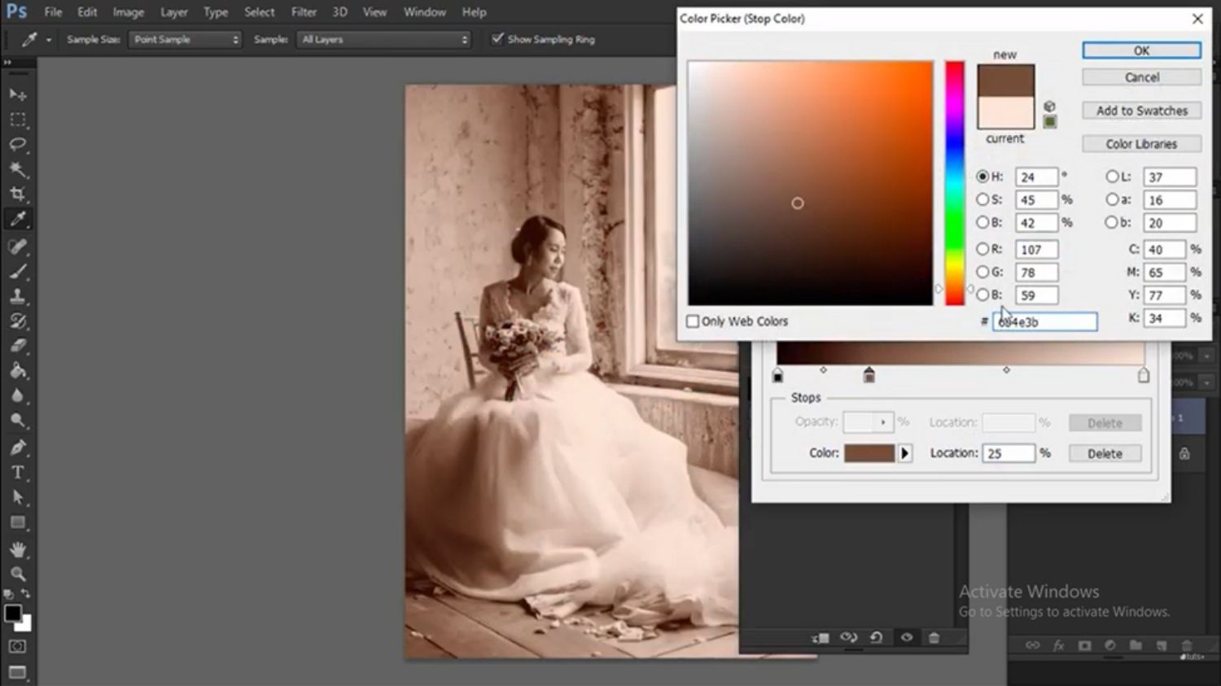Select the G green radio button

pyautogui.click(x=982, y=272)
